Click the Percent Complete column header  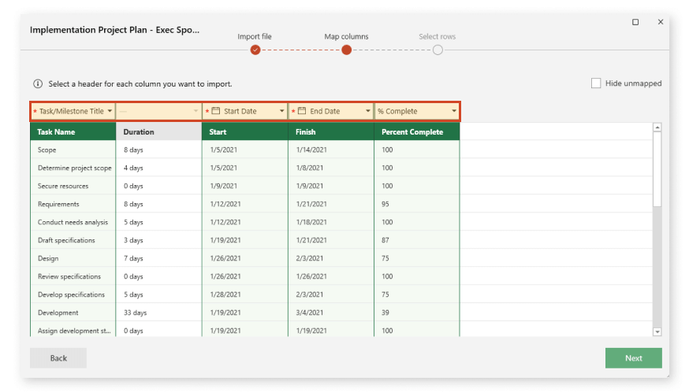tap(416, 131)
